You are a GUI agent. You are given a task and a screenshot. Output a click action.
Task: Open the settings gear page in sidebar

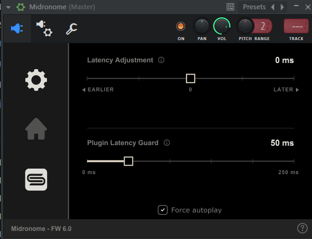36,80
